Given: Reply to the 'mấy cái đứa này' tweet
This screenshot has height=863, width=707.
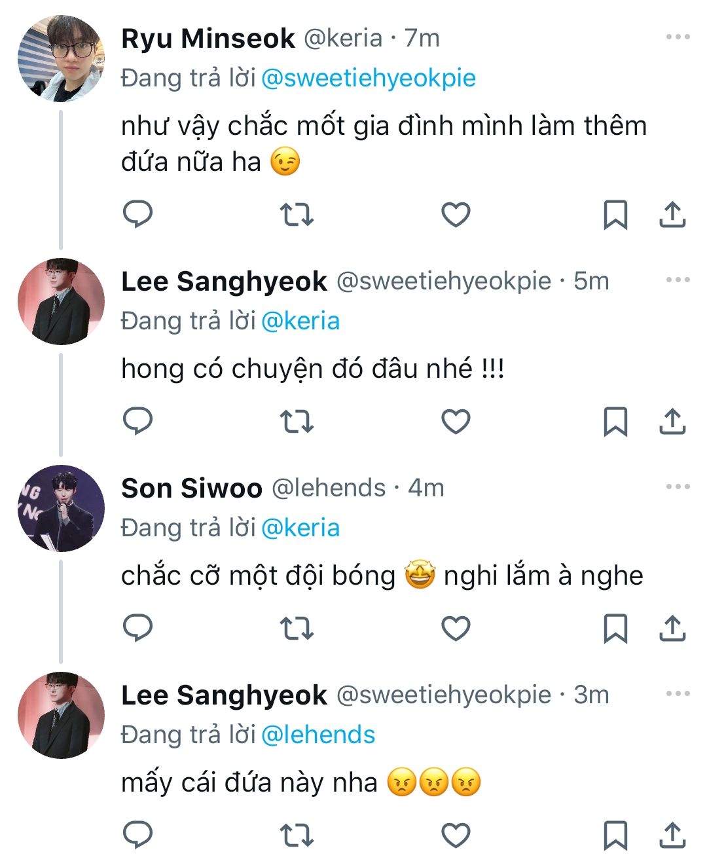Looking at the screenshot, I should pyautogui.click(x=138, y=835).
